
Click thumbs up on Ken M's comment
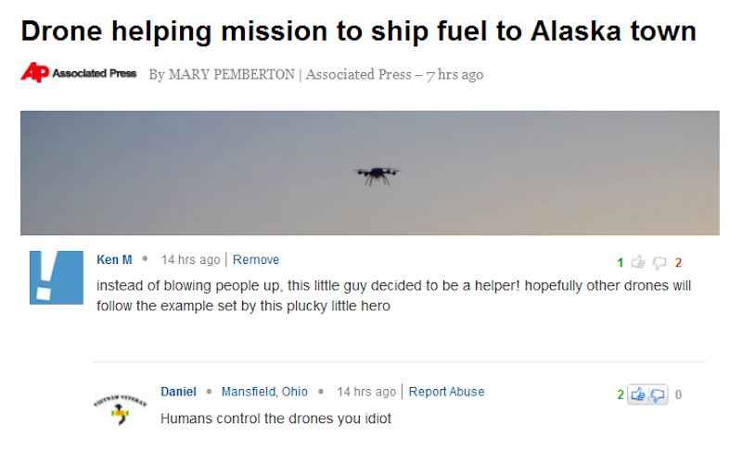coord(638,262)
